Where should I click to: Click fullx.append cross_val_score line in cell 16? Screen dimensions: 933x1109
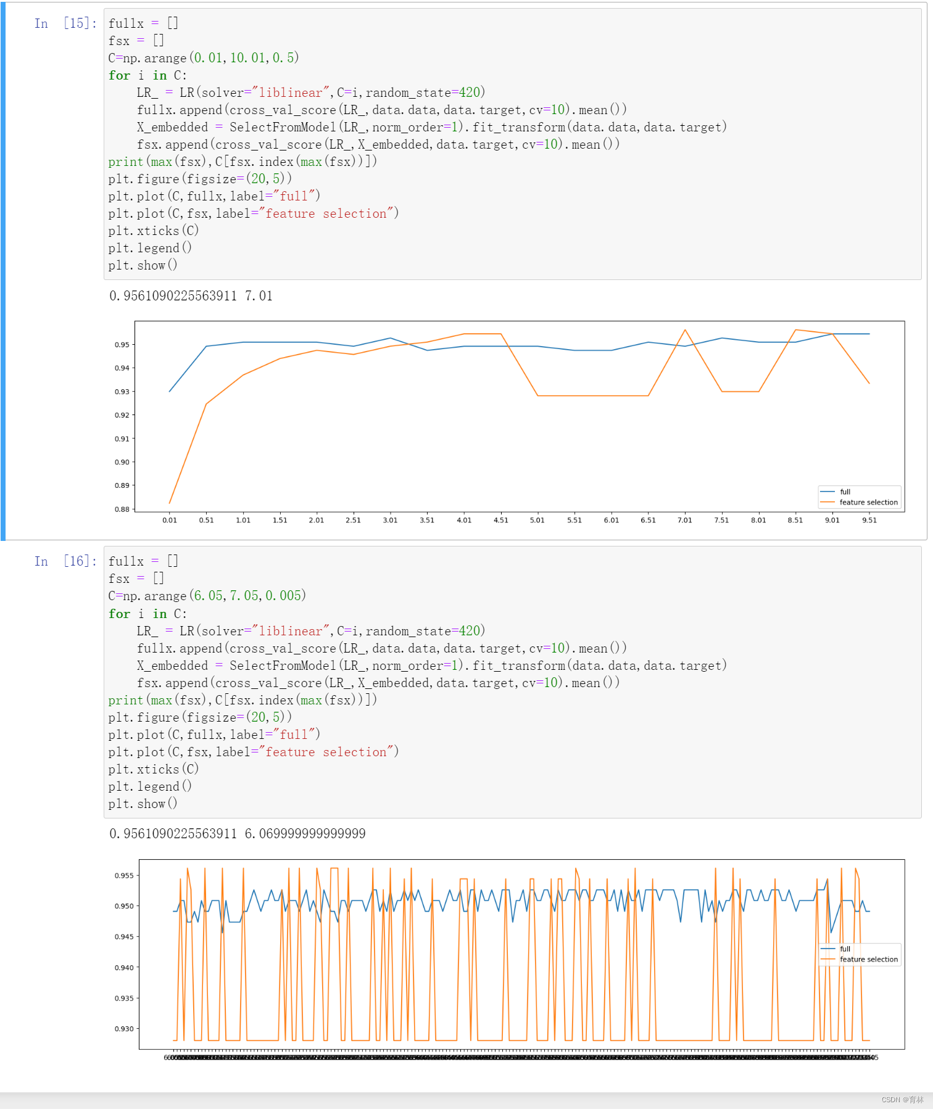click(x=382, y=648)
